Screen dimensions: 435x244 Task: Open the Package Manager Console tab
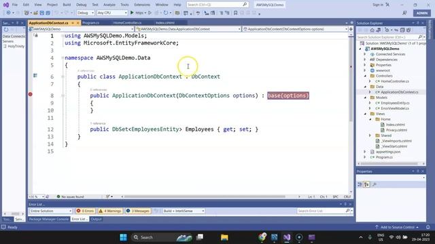(49, 219)
